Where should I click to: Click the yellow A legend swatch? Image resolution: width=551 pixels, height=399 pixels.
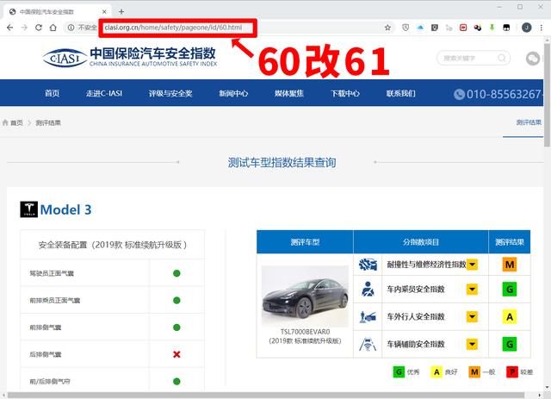[436, 372]
